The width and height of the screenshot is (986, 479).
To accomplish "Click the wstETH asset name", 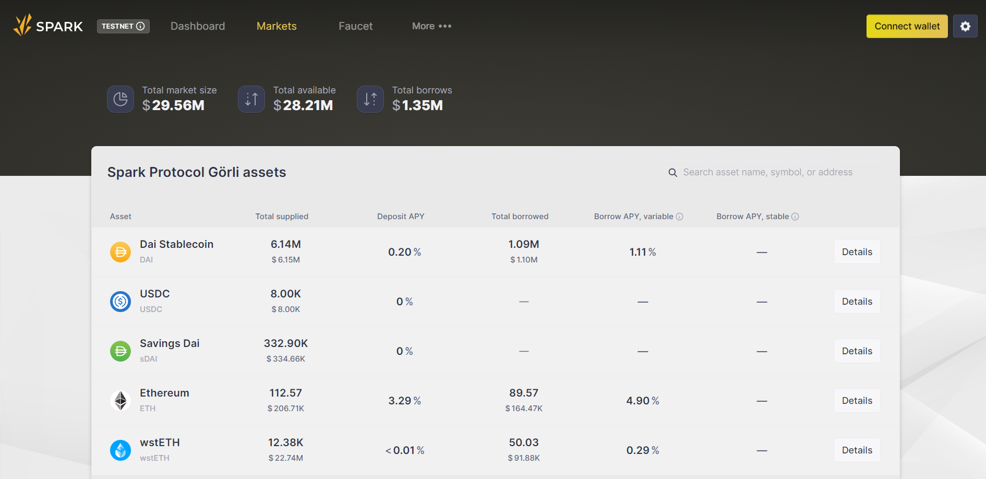I will (160, 442).
